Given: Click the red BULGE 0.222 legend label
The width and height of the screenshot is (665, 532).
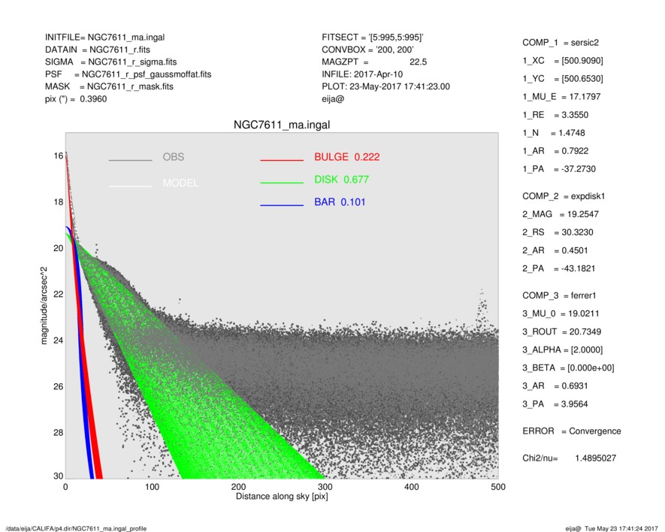Looking at the screenshot, I should click(347, 157).
